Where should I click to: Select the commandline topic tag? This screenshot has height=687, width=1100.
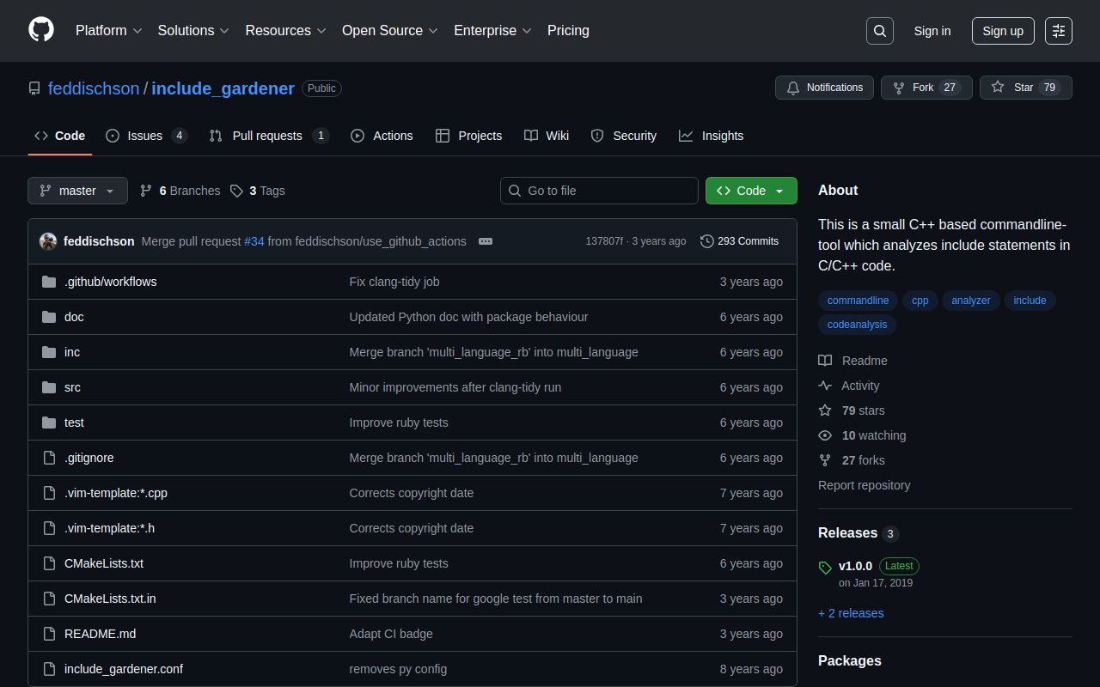click(x=858, y=301)
